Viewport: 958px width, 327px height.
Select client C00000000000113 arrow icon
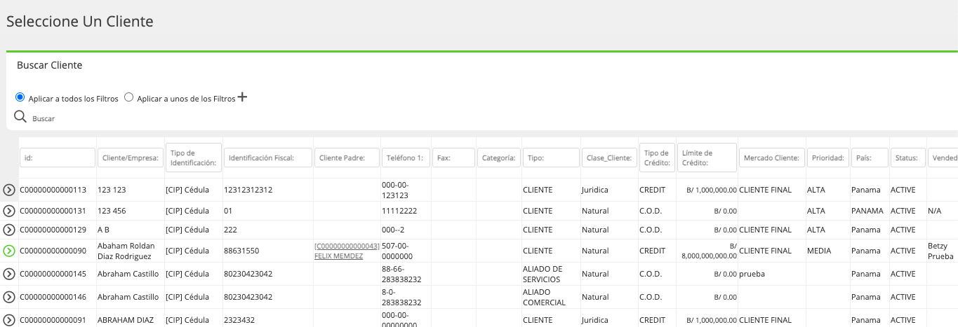click(9, 190)
